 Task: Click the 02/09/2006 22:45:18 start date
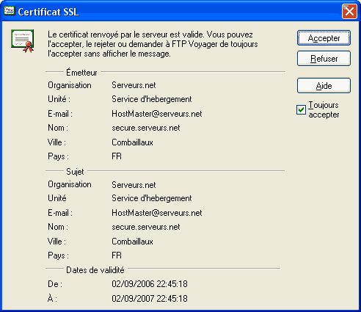click(150, 284)
